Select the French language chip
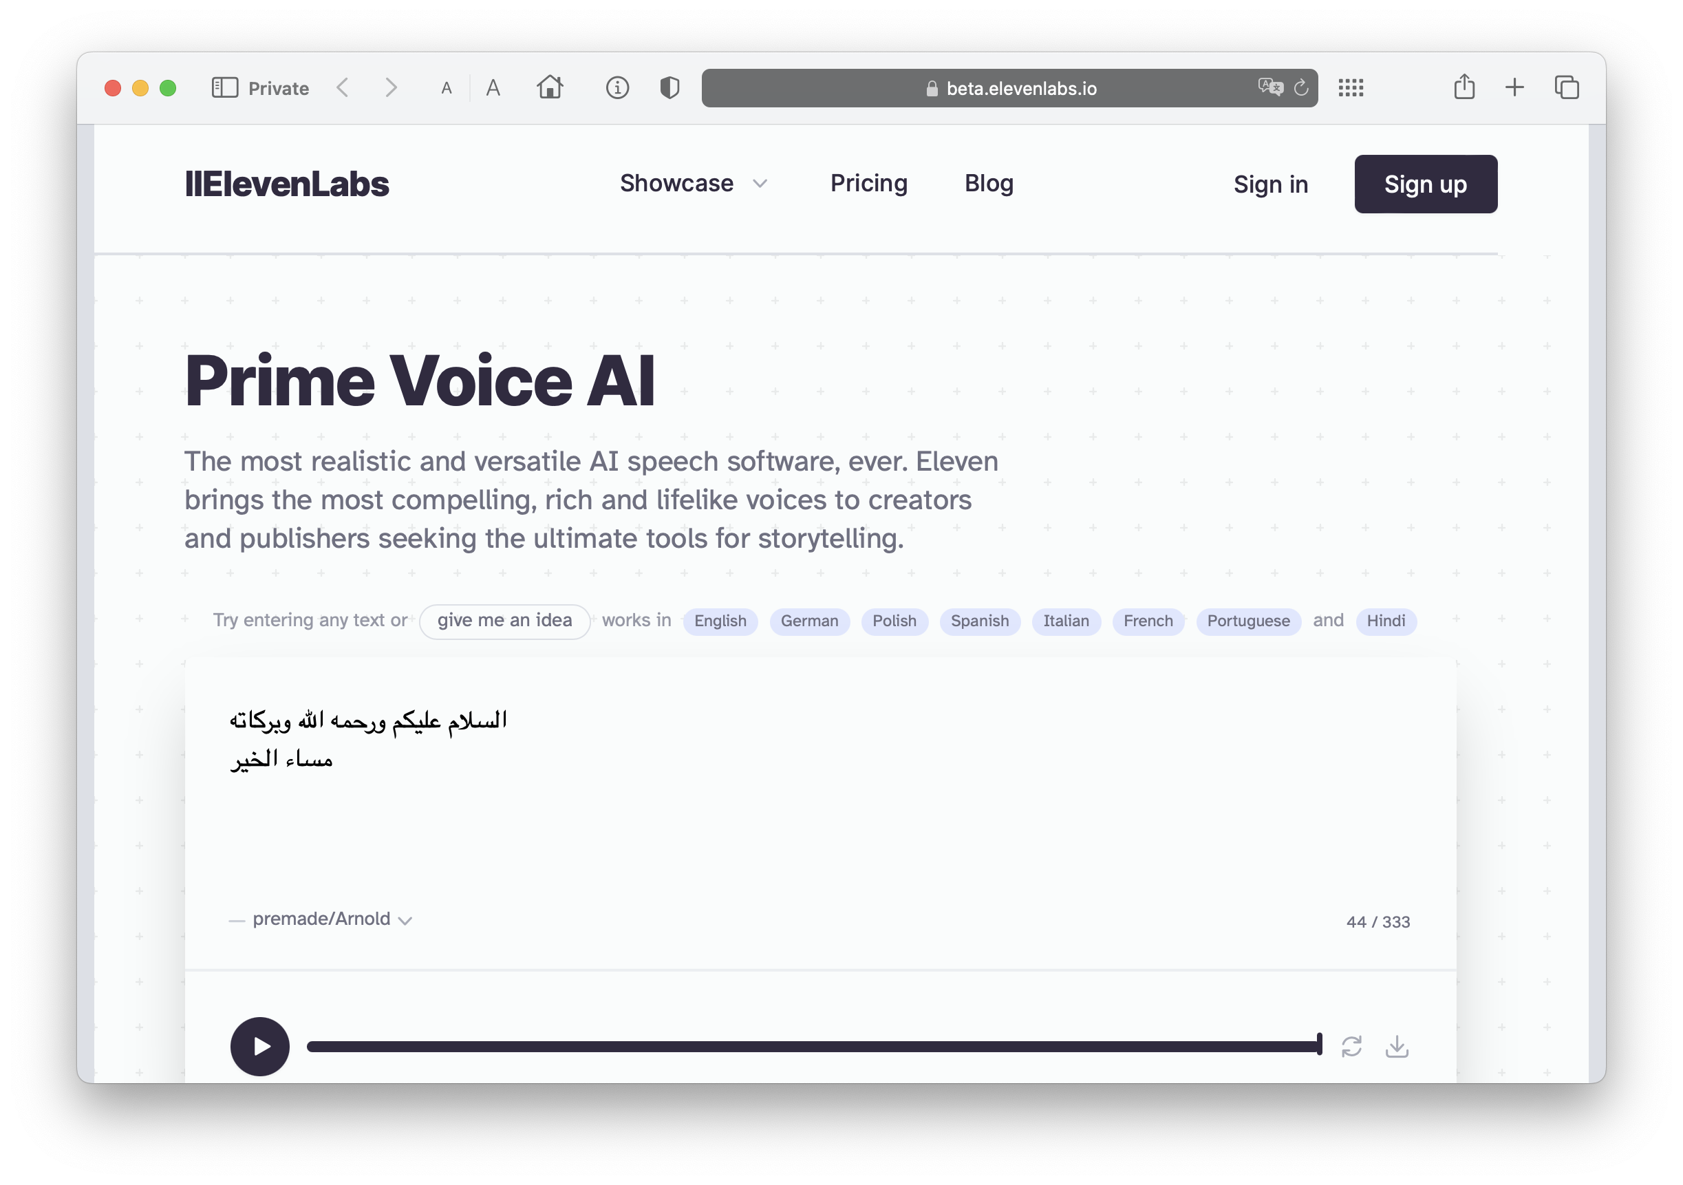 pos(1148,621)
